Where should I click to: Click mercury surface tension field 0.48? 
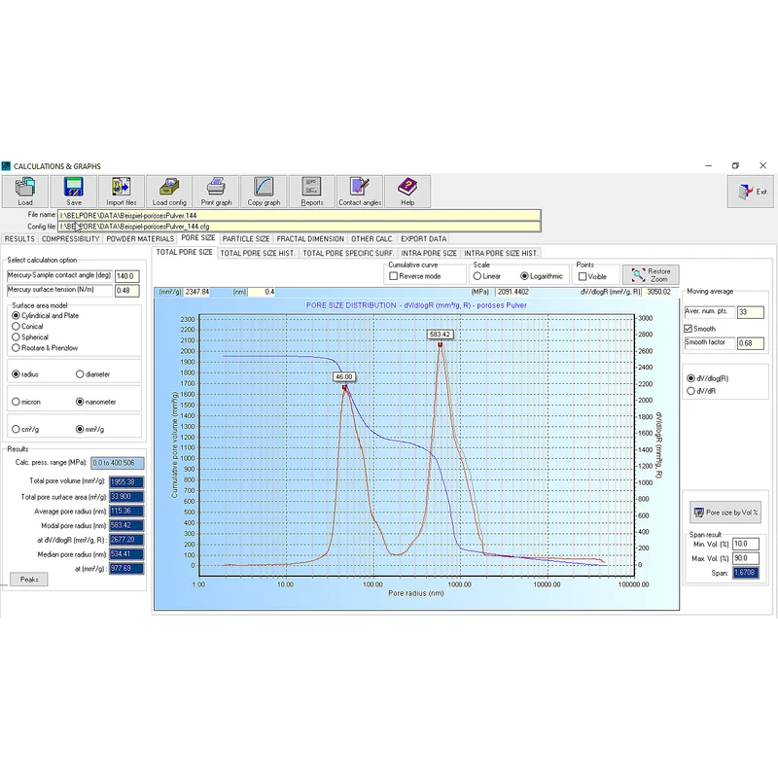[127, 291]
